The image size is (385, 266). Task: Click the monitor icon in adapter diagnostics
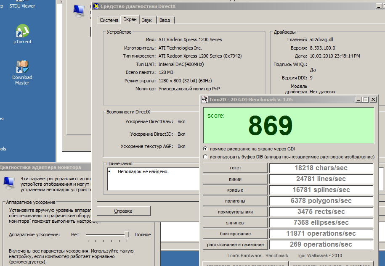[x=8, y=182]
